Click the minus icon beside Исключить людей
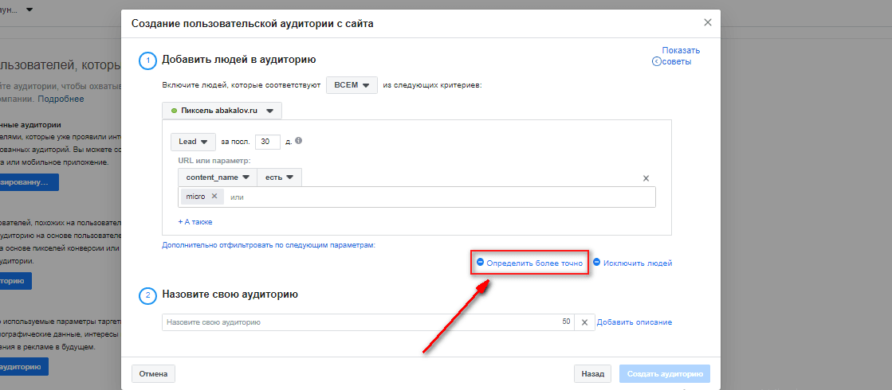 click(x=597, y=263)
